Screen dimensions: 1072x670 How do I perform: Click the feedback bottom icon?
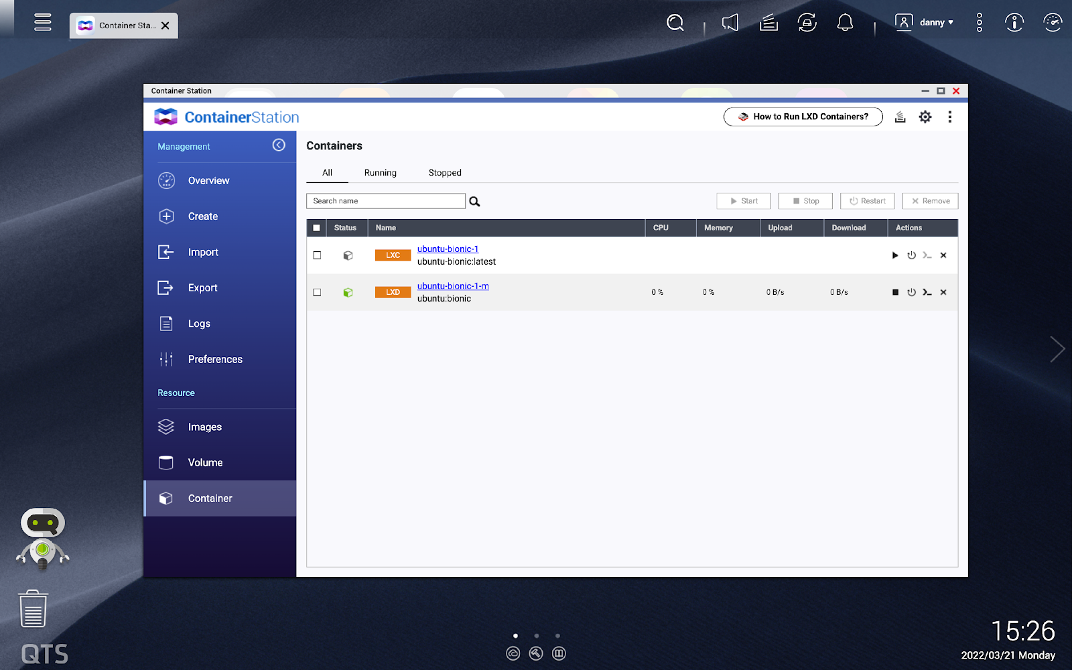tap(559, 653)
